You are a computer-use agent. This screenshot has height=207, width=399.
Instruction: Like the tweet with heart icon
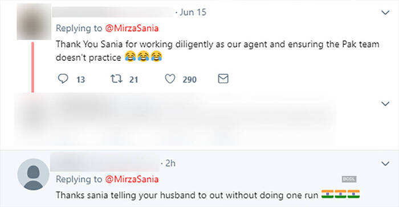click(x=170, y=78)
